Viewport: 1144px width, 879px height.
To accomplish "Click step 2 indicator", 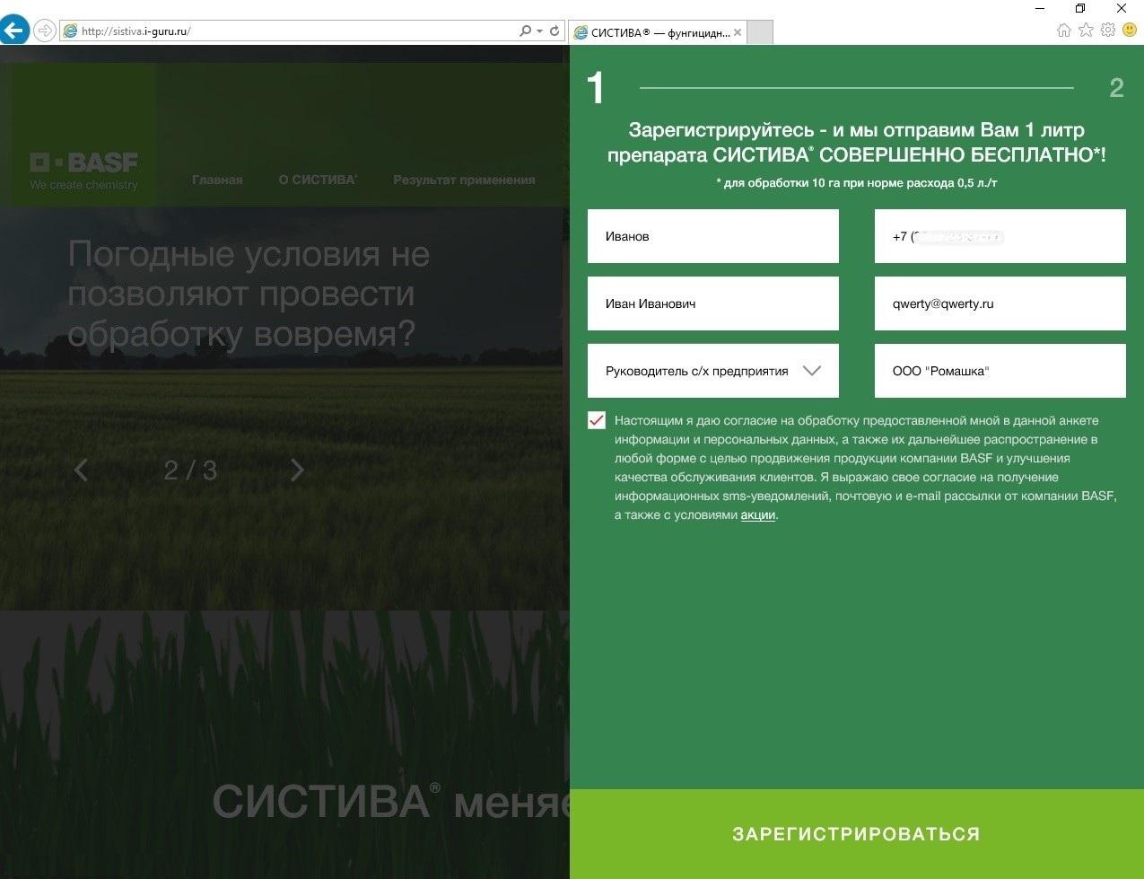I will 1116,88.
